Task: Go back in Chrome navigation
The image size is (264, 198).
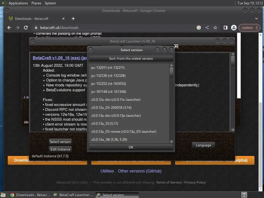Action: coord(9,28)
